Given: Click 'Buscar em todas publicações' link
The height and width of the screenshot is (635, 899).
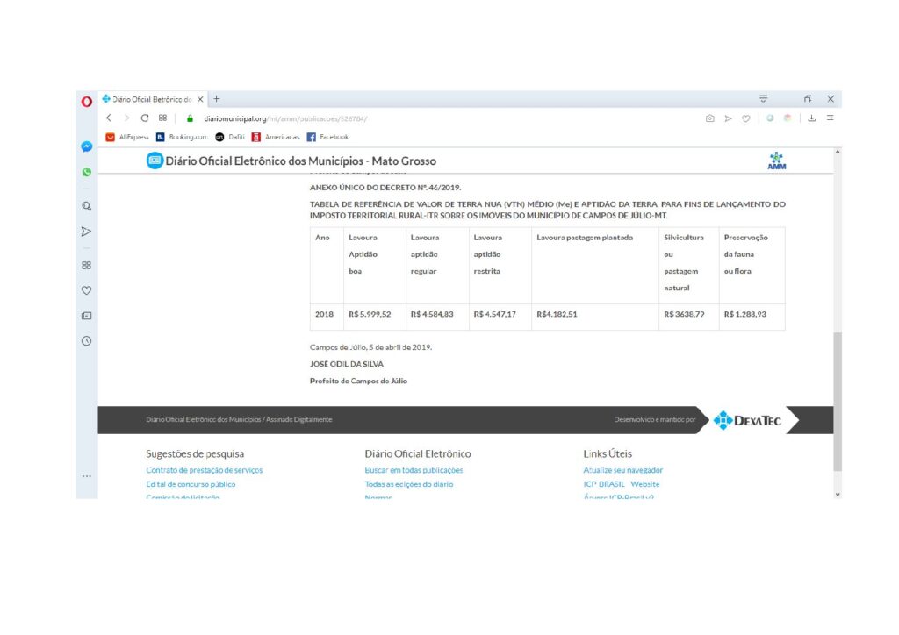Looking at the screenshot, I should pyautogui.click(x=414, y=470).
